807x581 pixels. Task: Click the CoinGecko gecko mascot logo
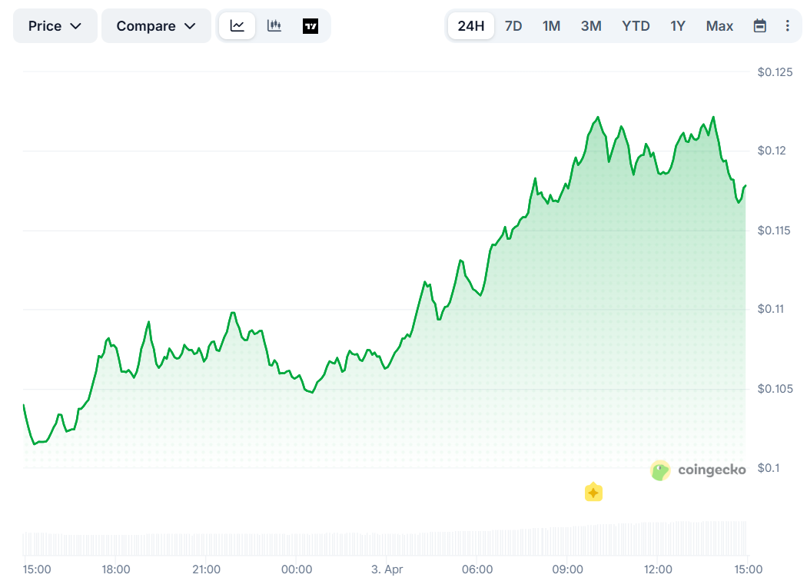pyautogui.click(x=659, y=470)
